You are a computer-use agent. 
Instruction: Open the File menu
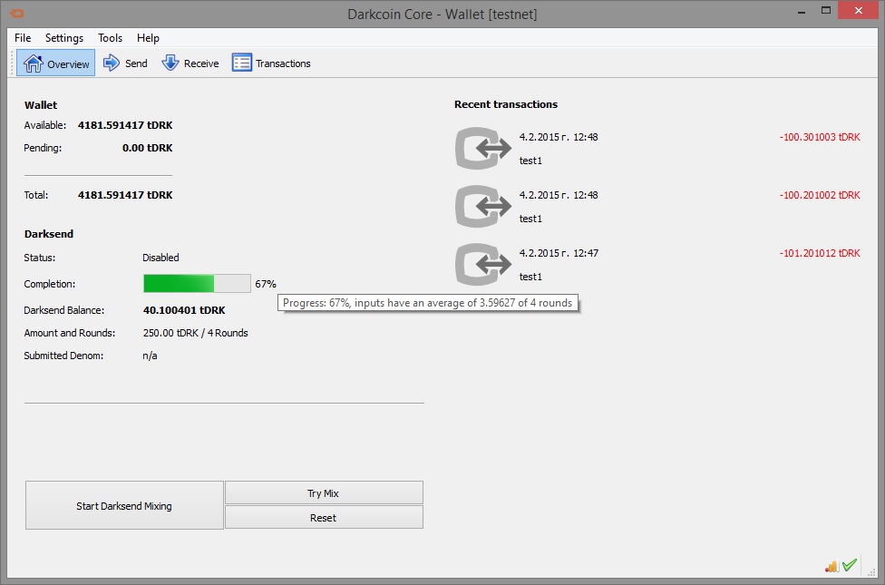click(x=23, y=38)
